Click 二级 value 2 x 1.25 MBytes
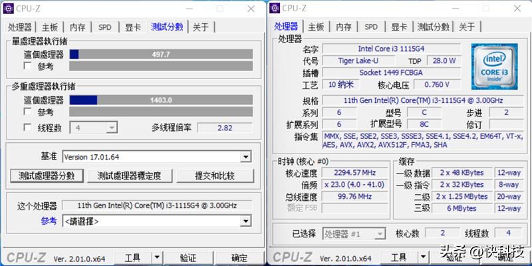532x266 pixels. pyautogui.click(x=462, y=196)
